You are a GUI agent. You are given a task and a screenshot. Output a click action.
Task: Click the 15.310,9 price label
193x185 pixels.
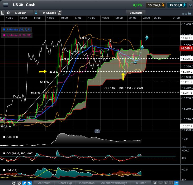(x=186, y=72)
